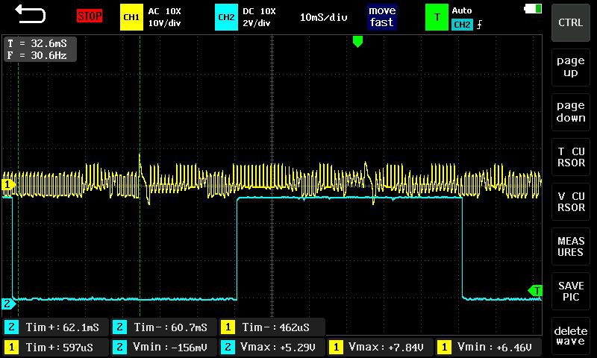The height and width of the screenshot is (358, 597).
Task: Tap the yellow 1 badge beside Vmax +7.84V
Action: 336,347
